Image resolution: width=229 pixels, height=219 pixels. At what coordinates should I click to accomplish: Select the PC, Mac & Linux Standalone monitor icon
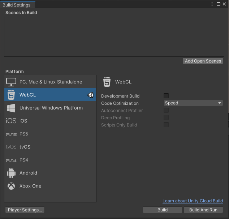point(11,82)
